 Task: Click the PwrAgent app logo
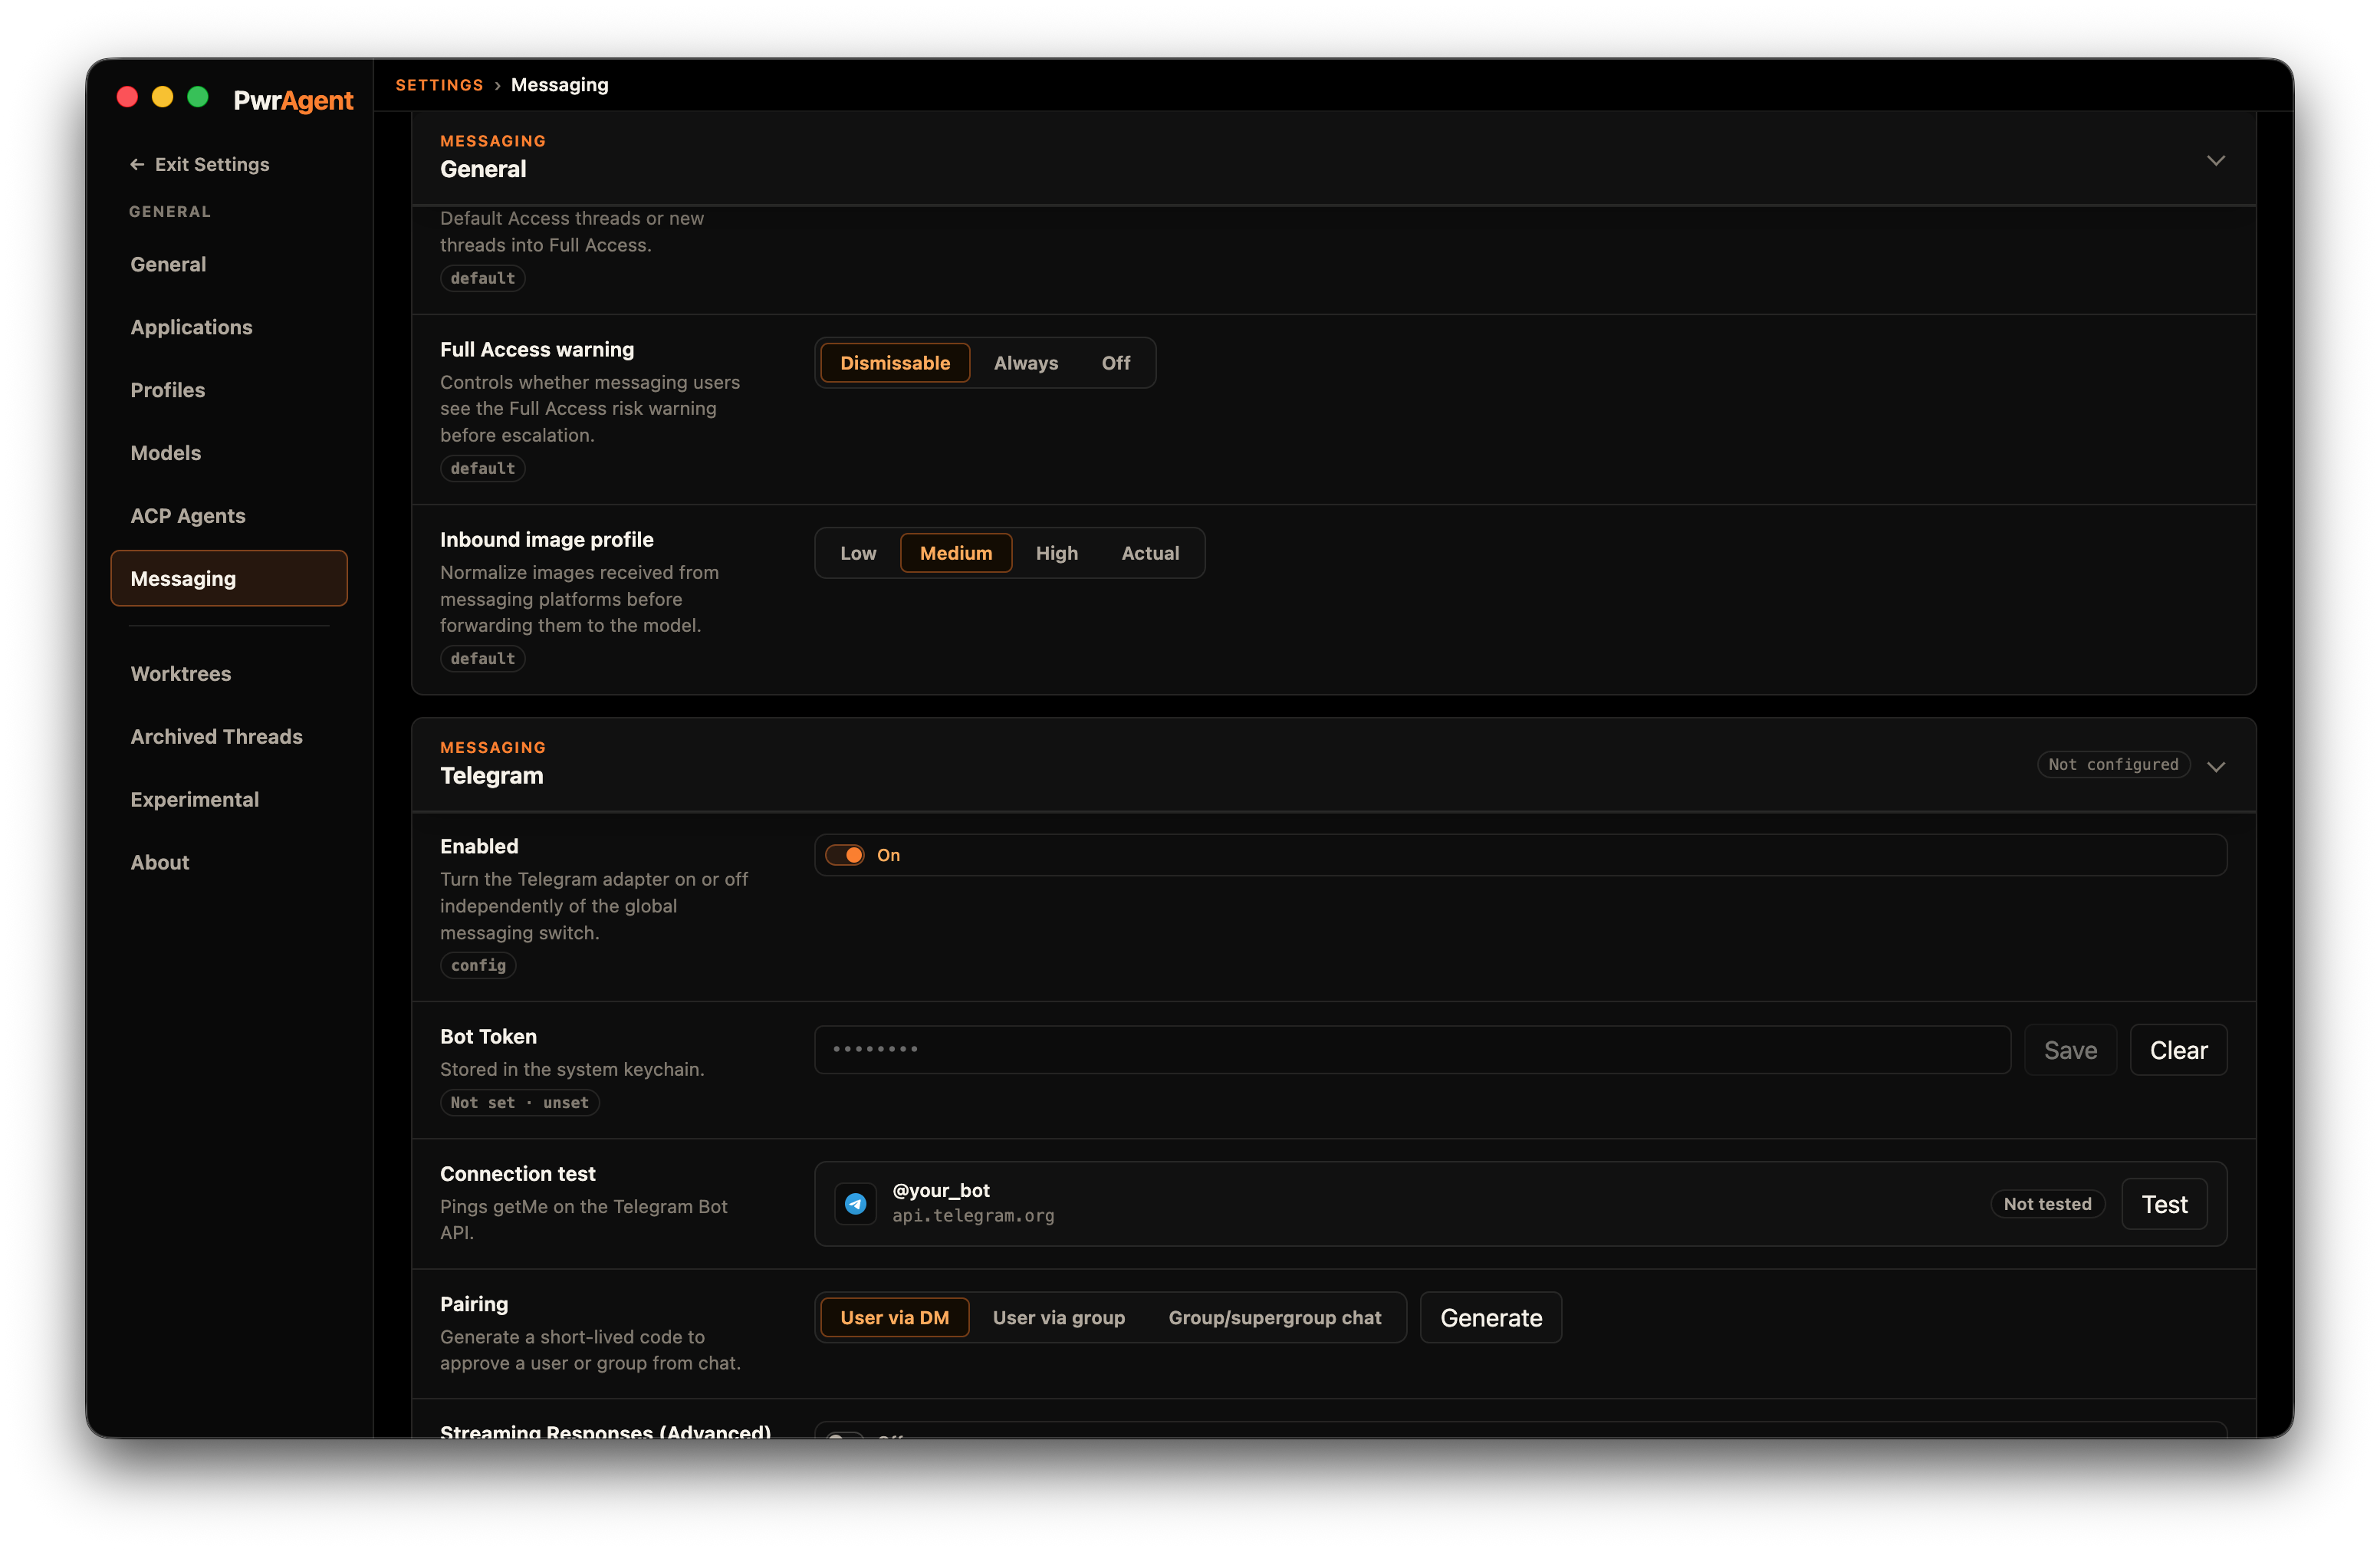(x=293, y=100)
